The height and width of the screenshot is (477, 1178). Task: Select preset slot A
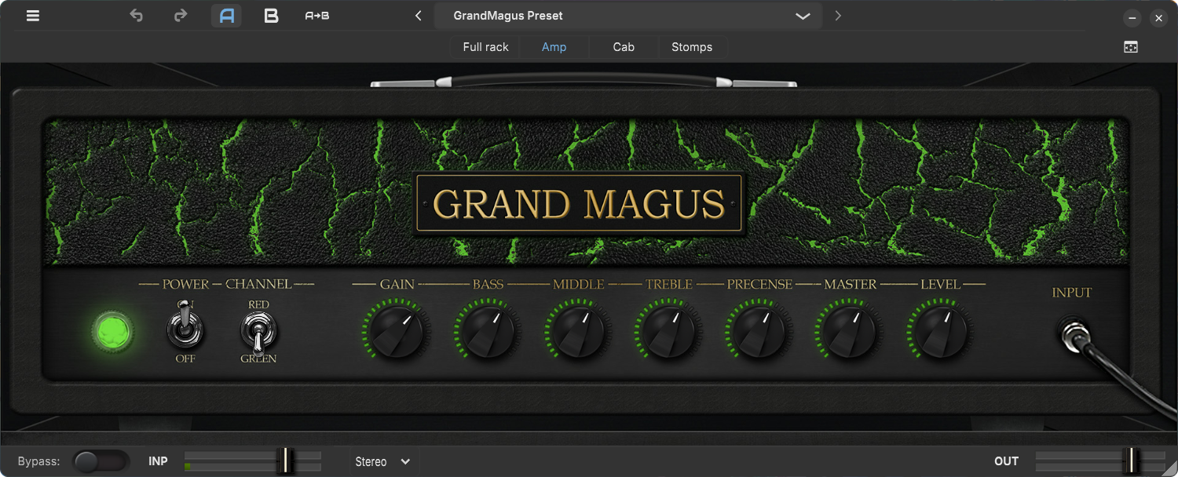(x=226, y=16)
